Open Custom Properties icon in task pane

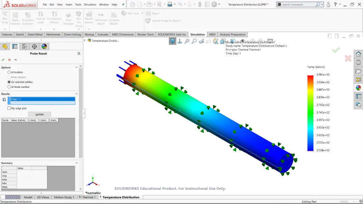[x=358, y=96]
